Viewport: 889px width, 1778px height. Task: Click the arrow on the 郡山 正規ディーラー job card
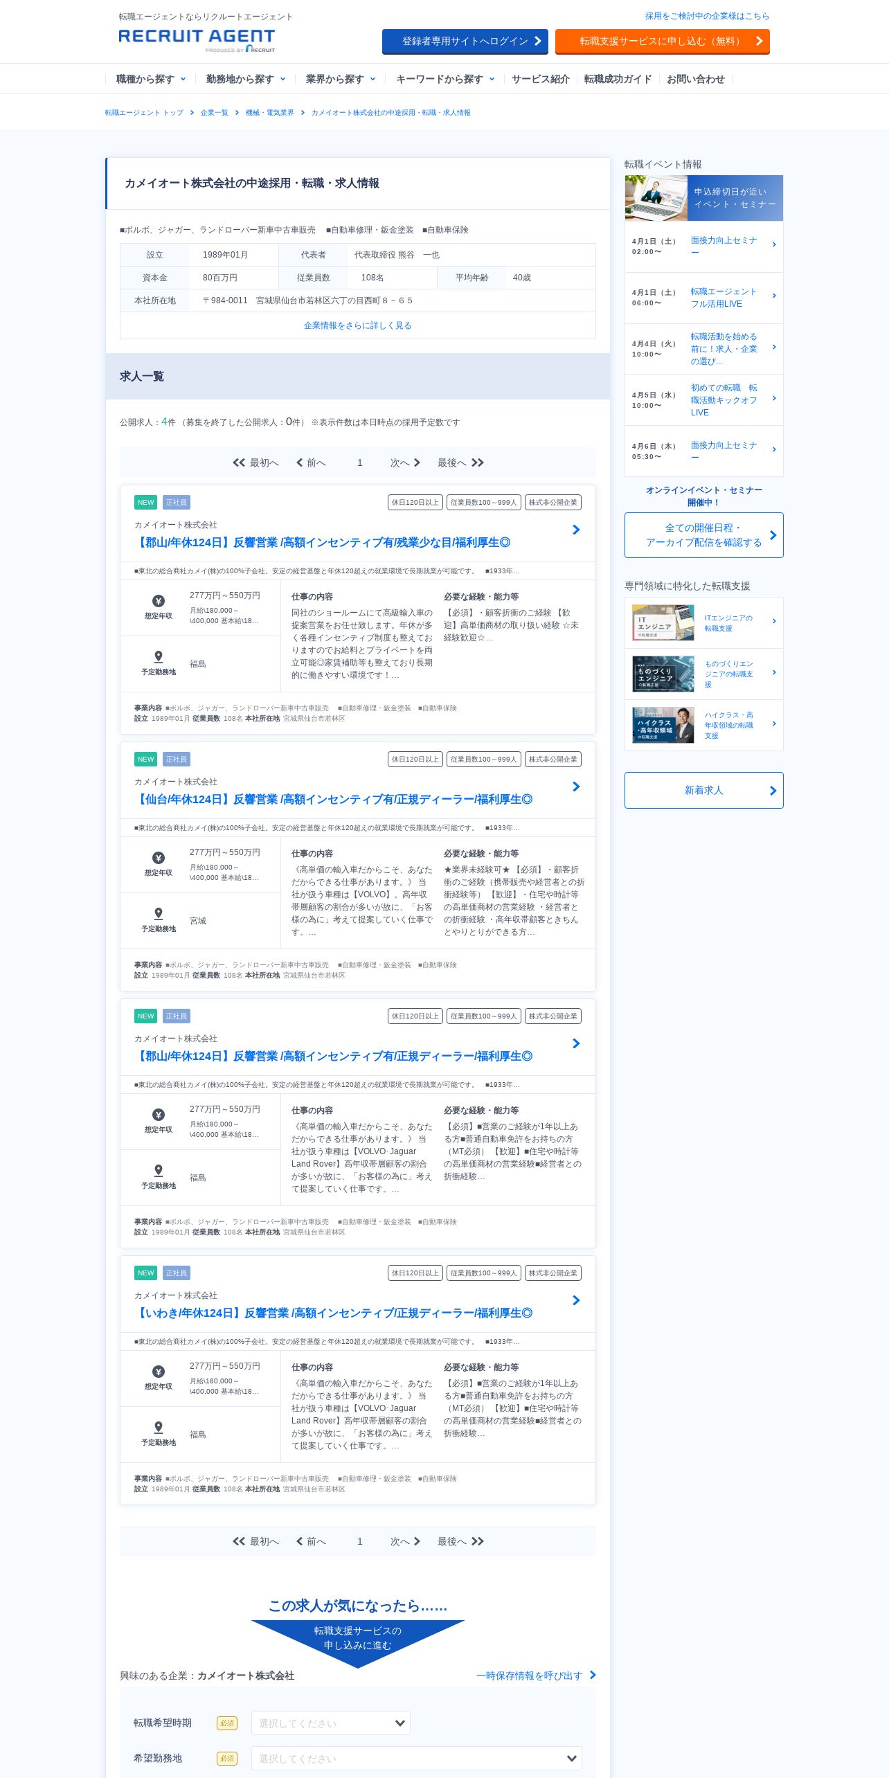tap(576, 1043)
